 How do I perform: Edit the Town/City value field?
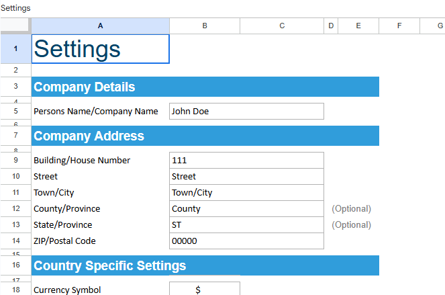[246, 193]
